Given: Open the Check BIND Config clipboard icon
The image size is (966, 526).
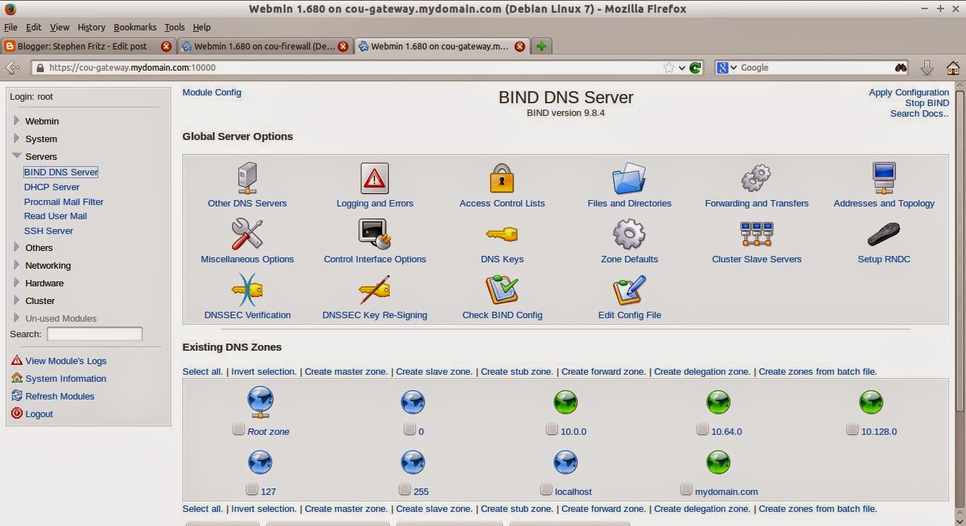Looking at the screenshot, I should click(x=502, y=290).
